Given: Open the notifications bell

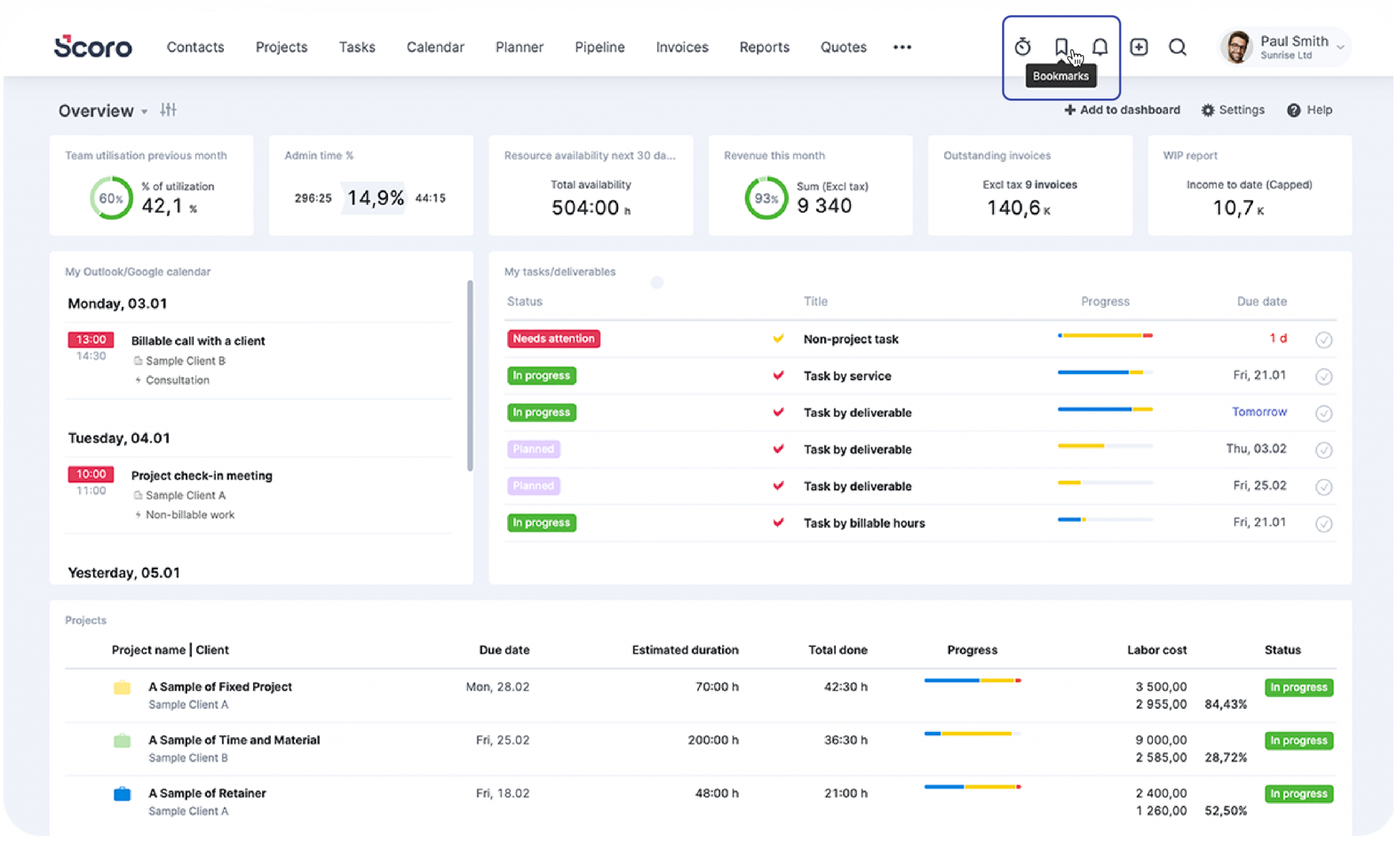Looking at the screenshot, I should pyautogui.click(x=1099, y=47).
